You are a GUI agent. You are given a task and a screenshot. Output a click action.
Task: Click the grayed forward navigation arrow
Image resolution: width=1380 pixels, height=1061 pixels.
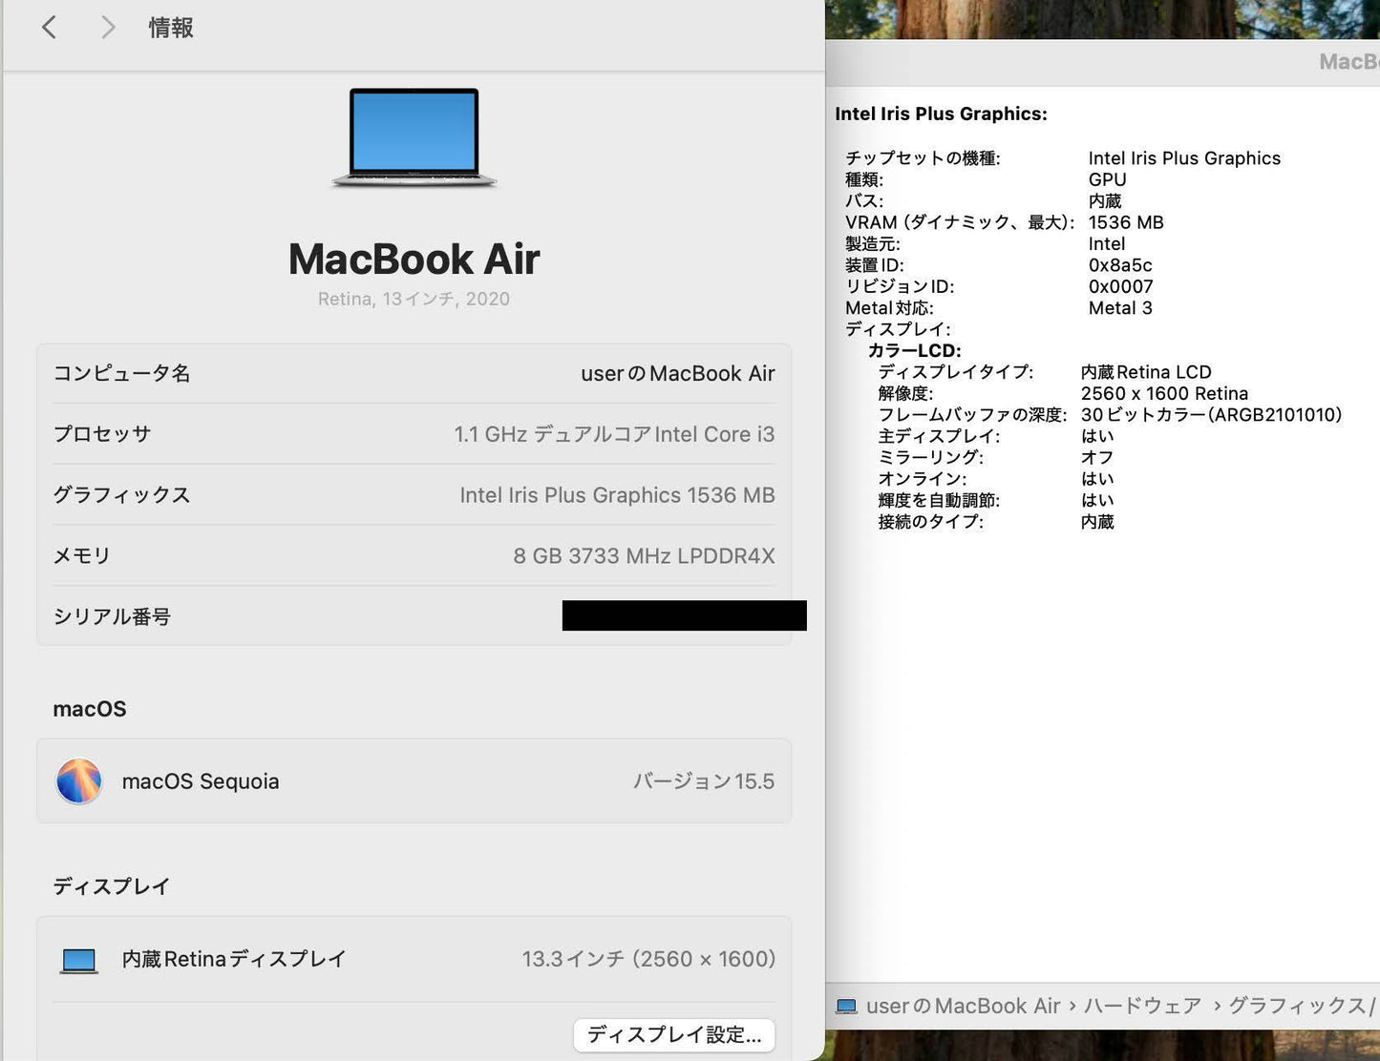point(108,27)
